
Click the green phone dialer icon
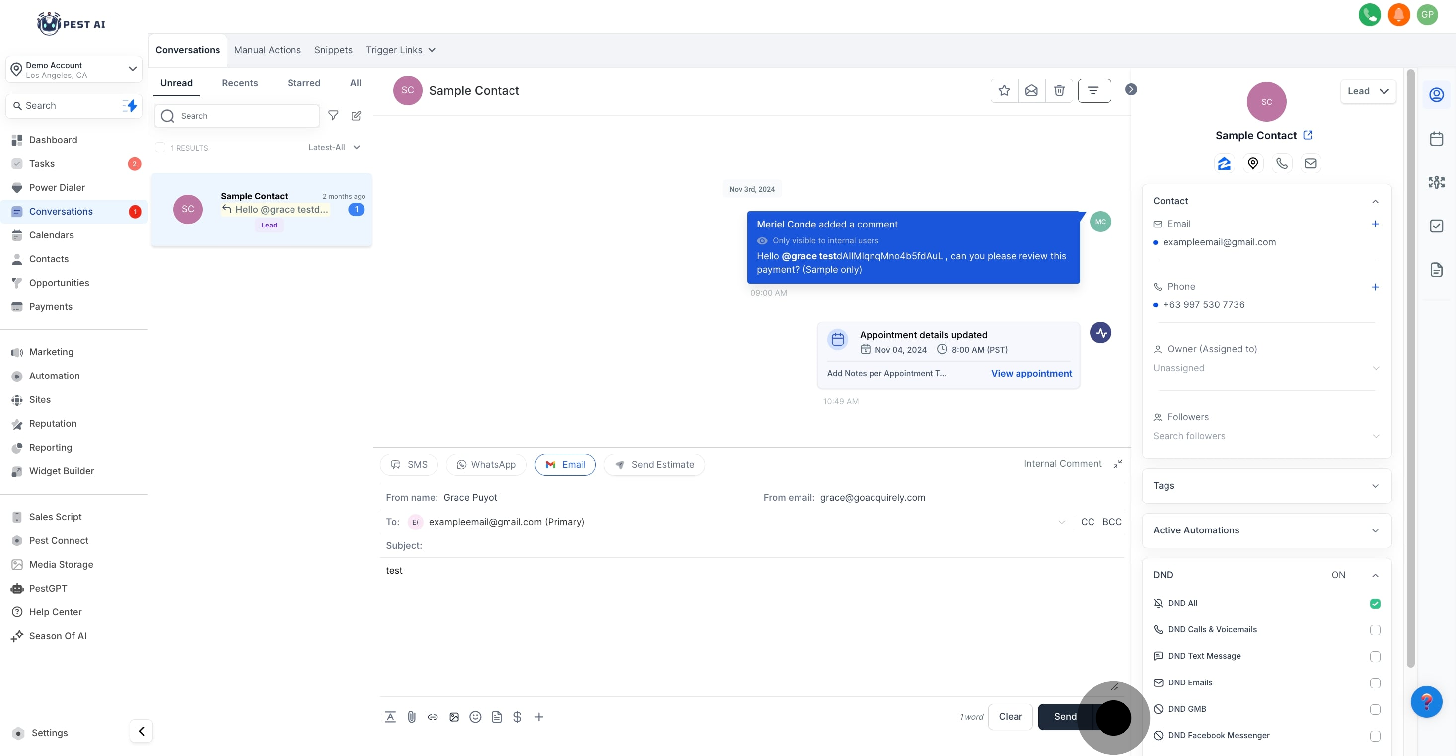1369,15
